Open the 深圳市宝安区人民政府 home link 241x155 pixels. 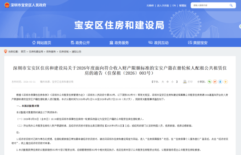28,5
